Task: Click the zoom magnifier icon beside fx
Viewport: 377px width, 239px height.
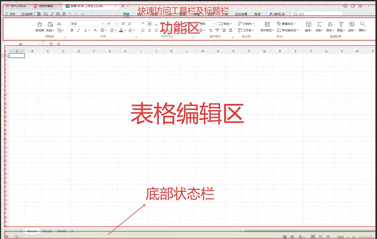Action: coord(51,44)
